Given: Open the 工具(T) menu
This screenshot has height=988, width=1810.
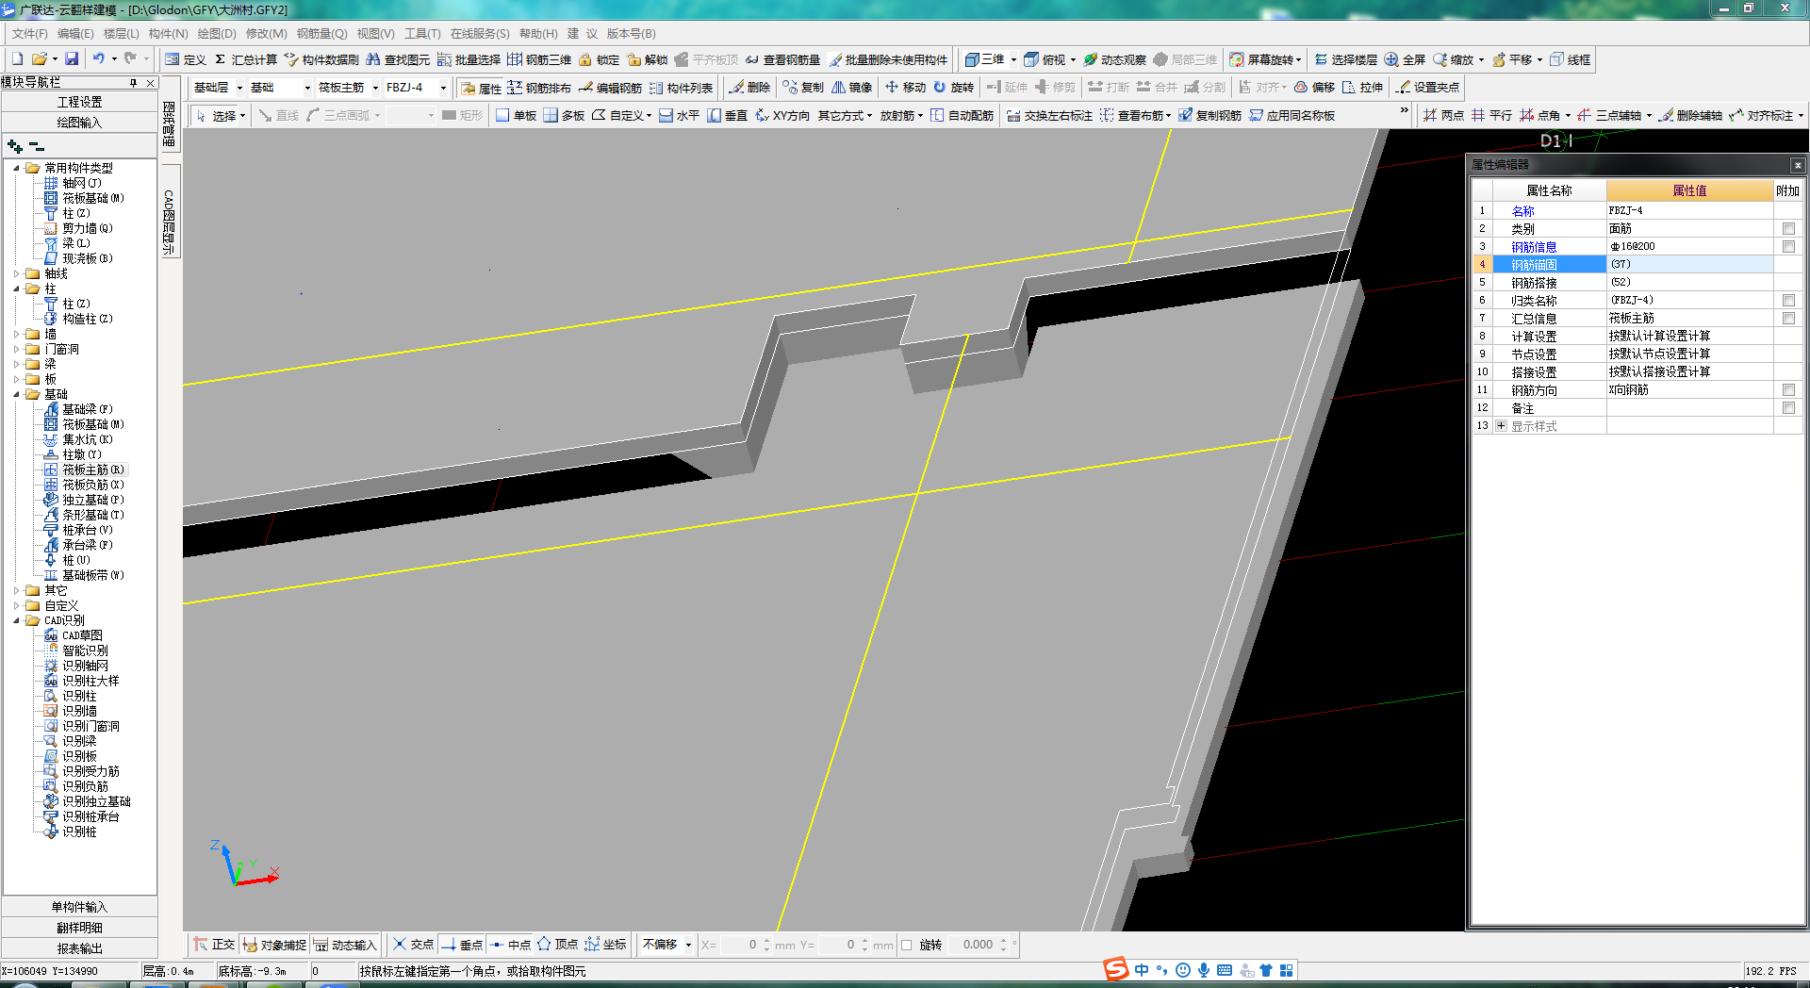Looking at the screenshot, I should coord(422,34).
